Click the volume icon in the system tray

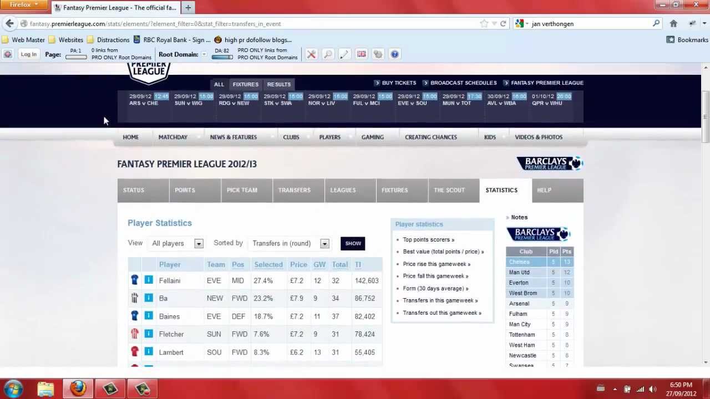652,389
